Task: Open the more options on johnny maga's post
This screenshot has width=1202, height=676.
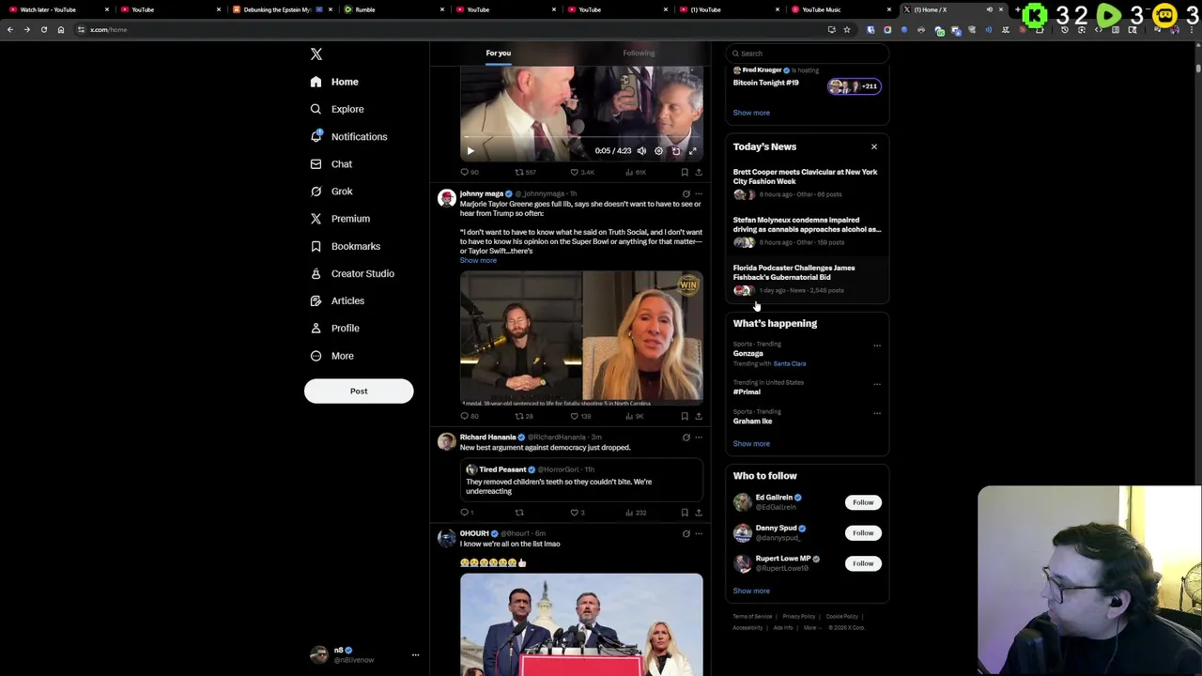Action: pyautogui.click(x=698, y=193)
